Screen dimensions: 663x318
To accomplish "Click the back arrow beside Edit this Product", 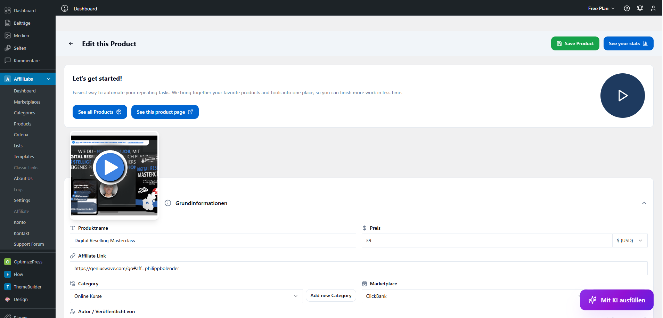I will [x=71, y=44].
